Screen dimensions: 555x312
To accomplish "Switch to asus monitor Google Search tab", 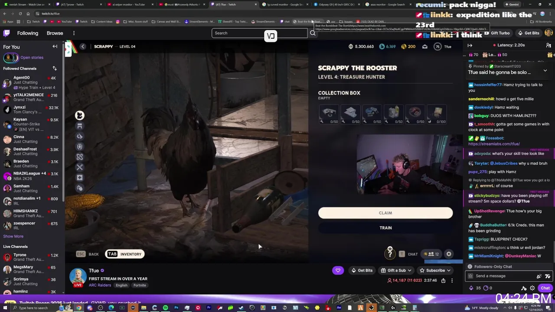I will pyautogui.click(x=385, y=4).
